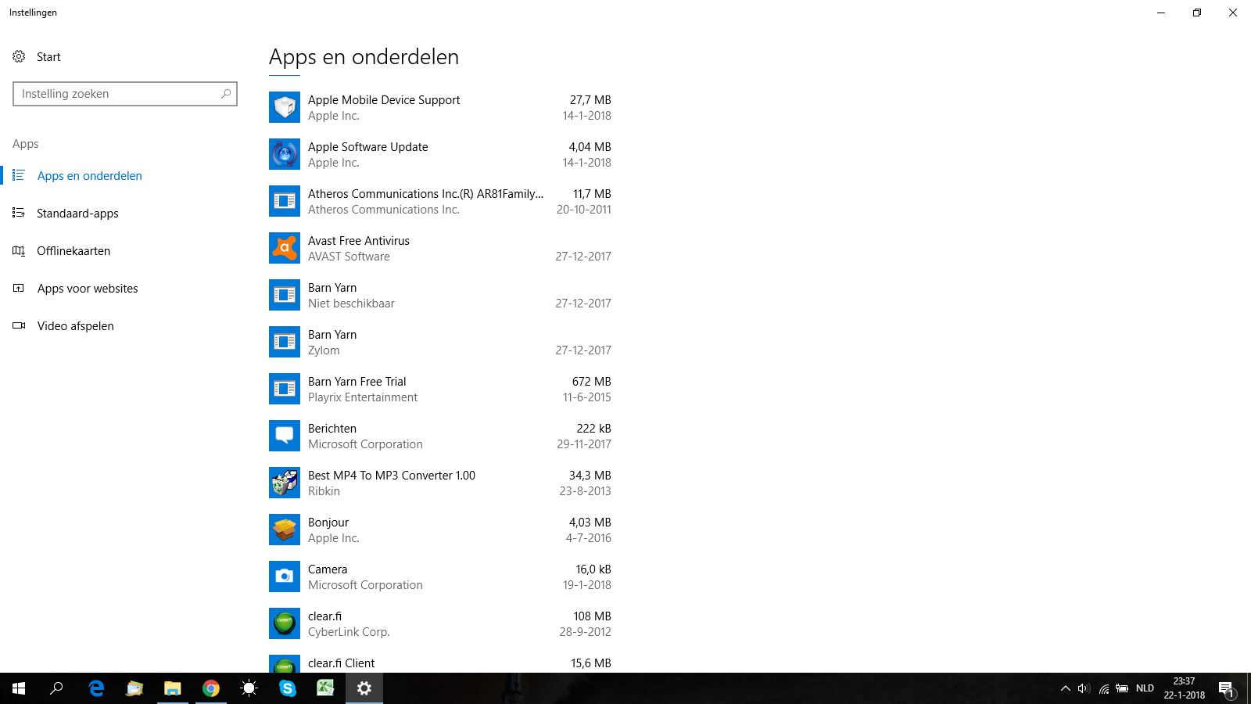
Task: Open Google Chrome from taskbar
Action: [x=211, y=688]
